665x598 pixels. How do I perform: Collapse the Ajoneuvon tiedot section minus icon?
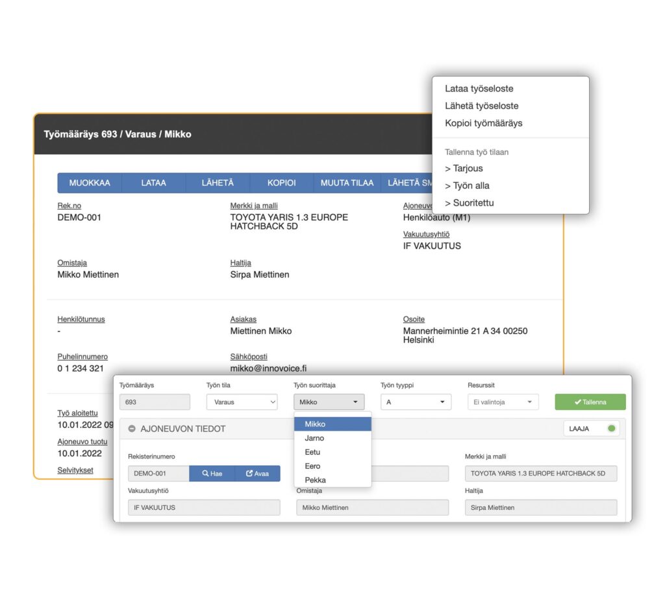tap(132, 429)
